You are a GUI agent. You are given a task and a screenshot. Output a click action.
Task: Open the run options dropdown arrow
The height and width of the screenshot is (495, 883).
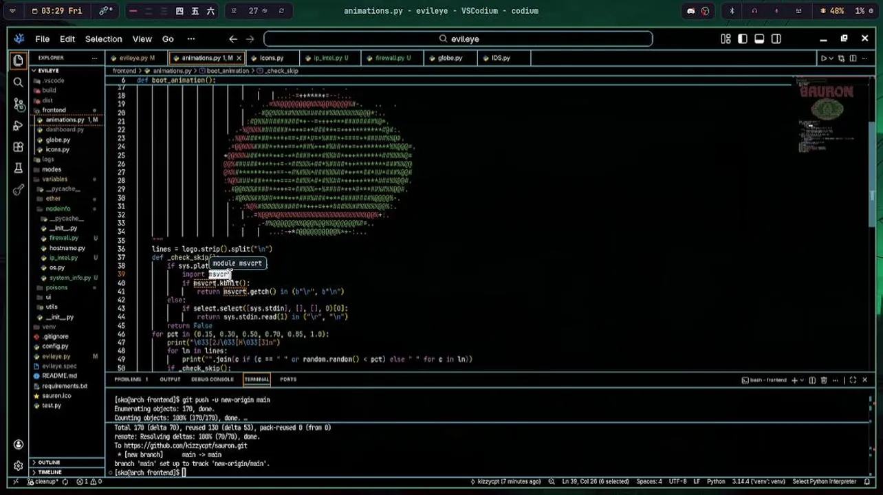point(831,58)
